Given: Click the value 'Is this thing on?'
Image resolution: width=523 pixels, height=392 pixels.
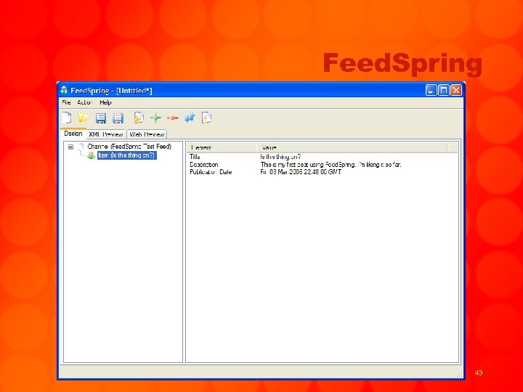Looking at the screenshot, I should (x=280, y=157).
